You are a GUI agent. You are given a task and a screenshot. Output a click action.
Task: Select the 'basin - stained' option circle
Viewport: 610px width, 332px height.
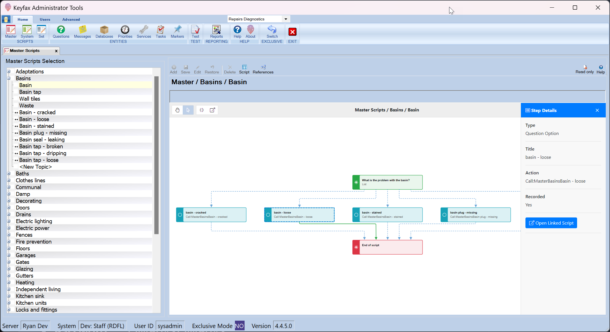(356, 215)
